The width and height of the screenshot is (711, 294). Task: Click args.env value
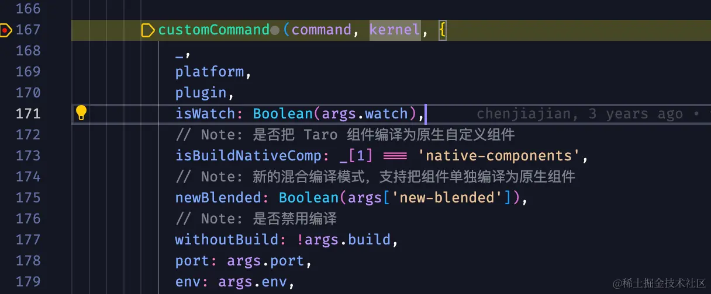[x=253, y=282]
